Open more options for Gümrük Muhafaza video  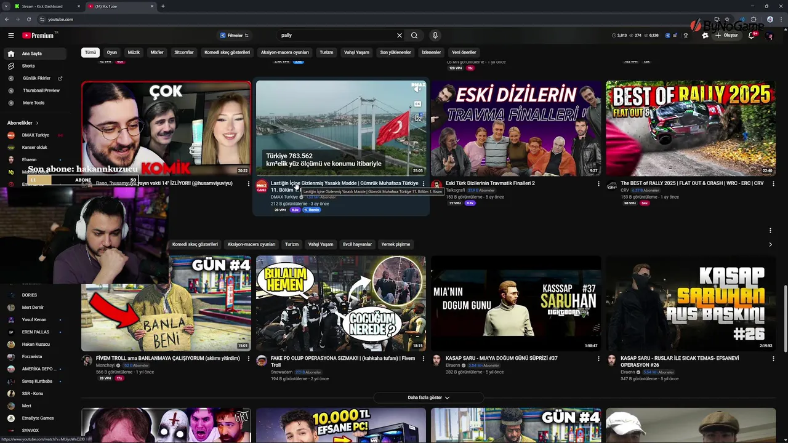pyautogui.click(x=424, y=183)
